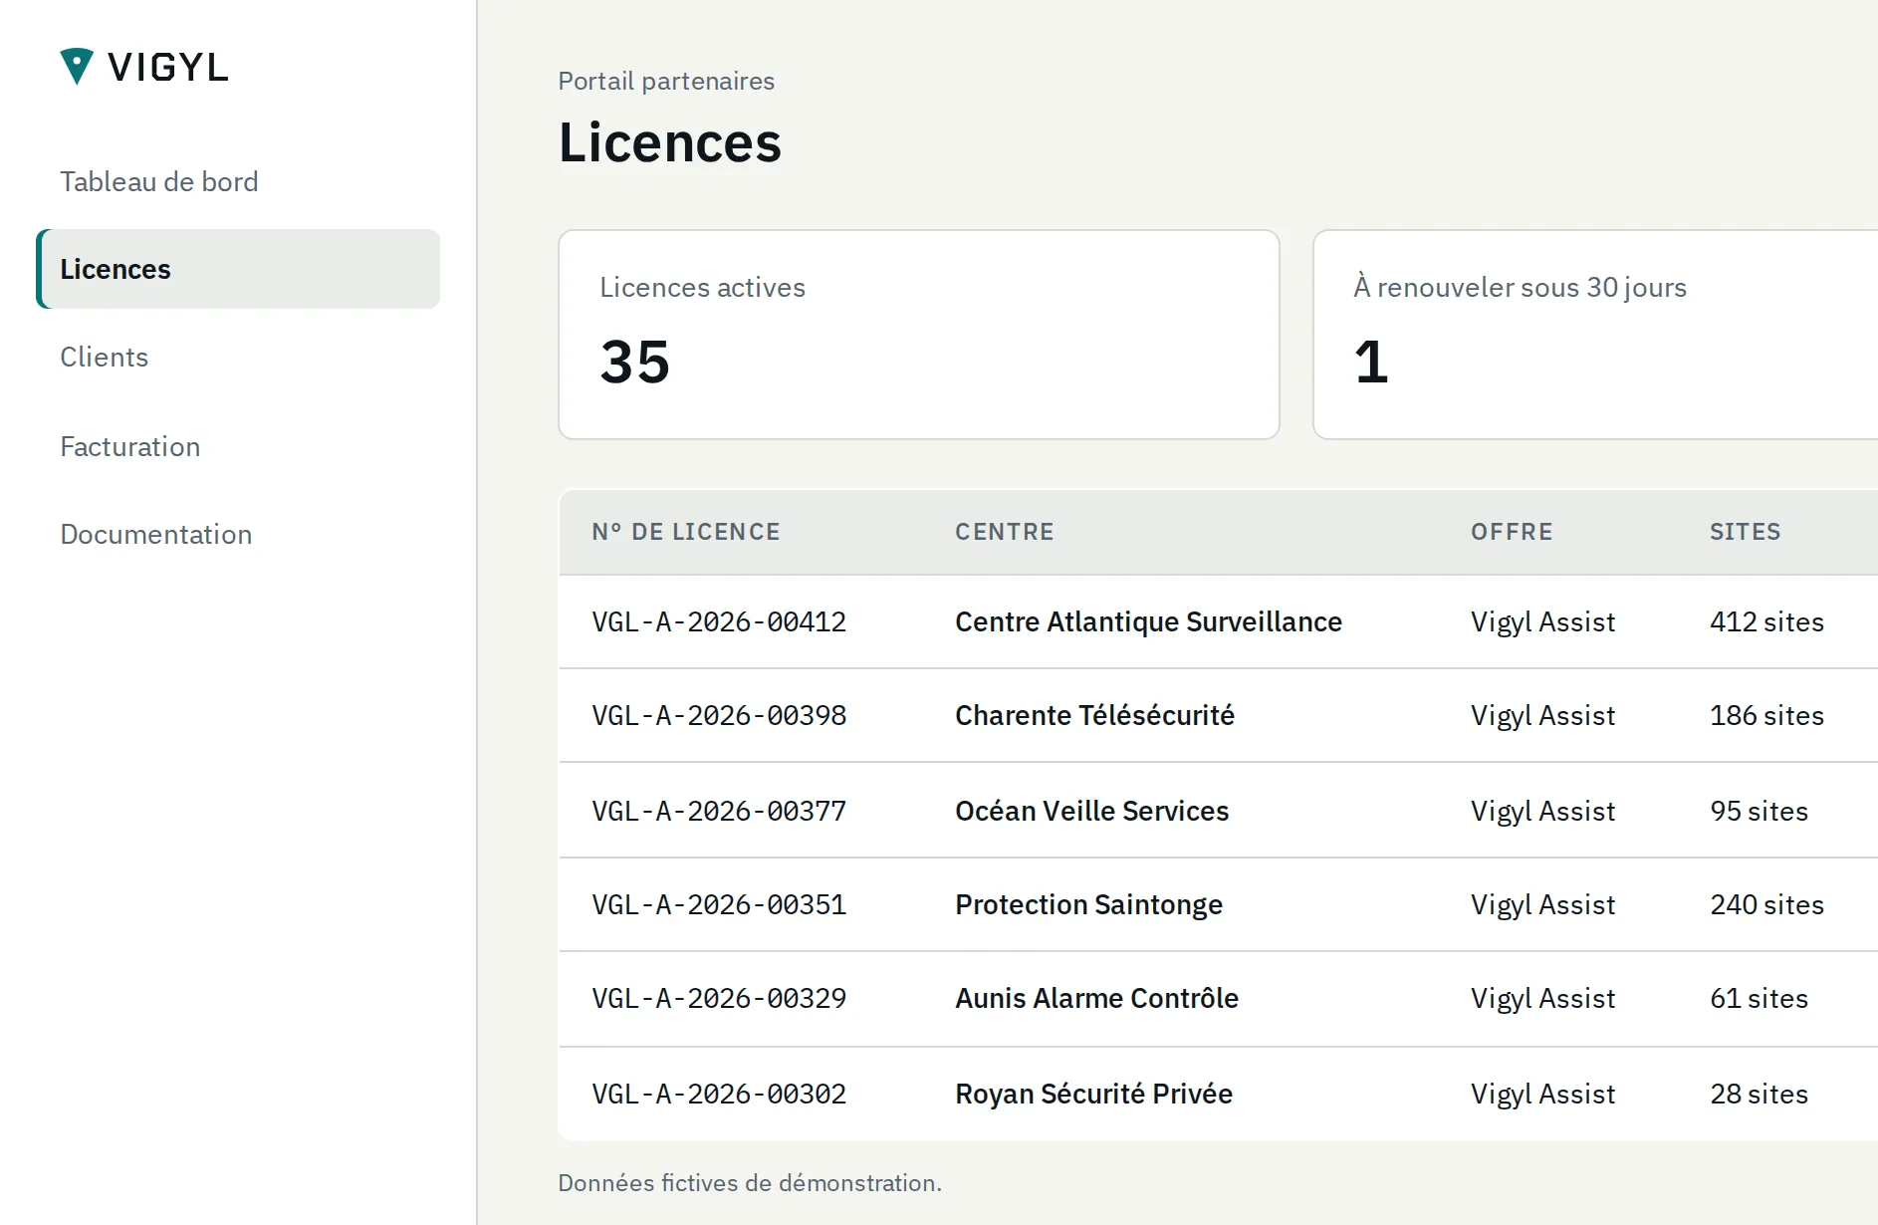Select licence number VGL-A-2026-00412
This screenshot has height=1225, width=1878.
coord(719,621)
